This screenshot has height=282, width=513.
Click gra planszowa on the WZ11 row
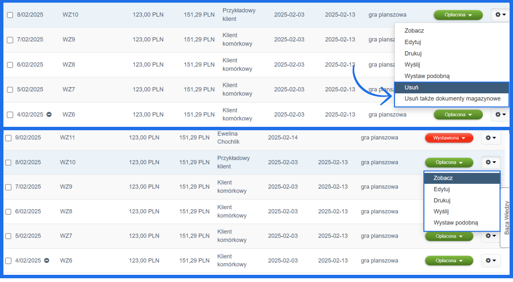[x=379, y=138]
